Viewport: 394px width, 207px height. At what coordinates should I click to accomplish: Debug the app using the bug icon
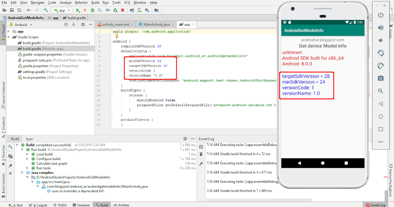tap(93, 10)
